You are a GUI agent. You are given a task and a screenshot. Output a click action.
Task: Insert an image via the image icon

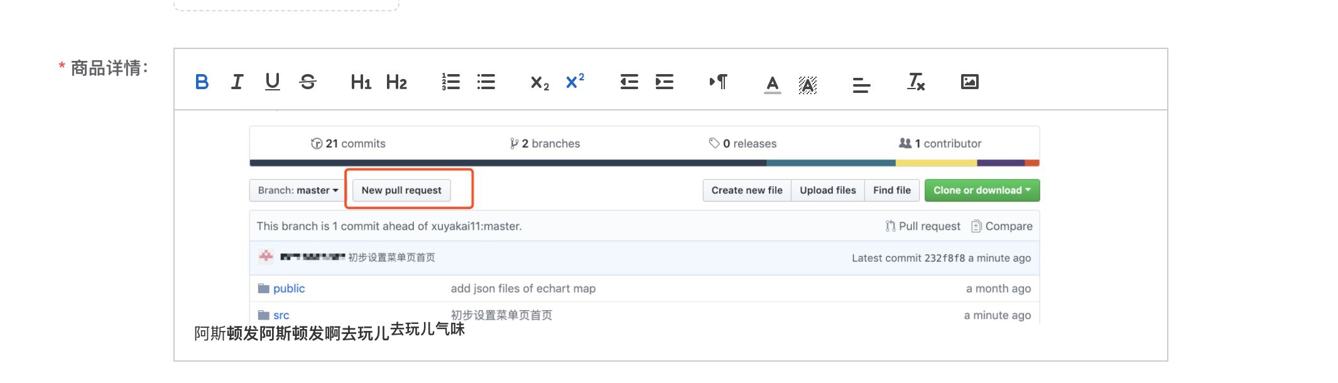tap(969, 82)
